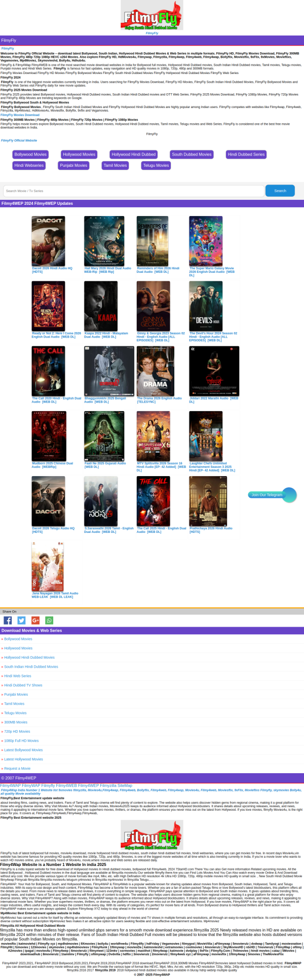Open the Bhaggyolokkhi 2025 Bengali Audio poster

click(109, 371)
